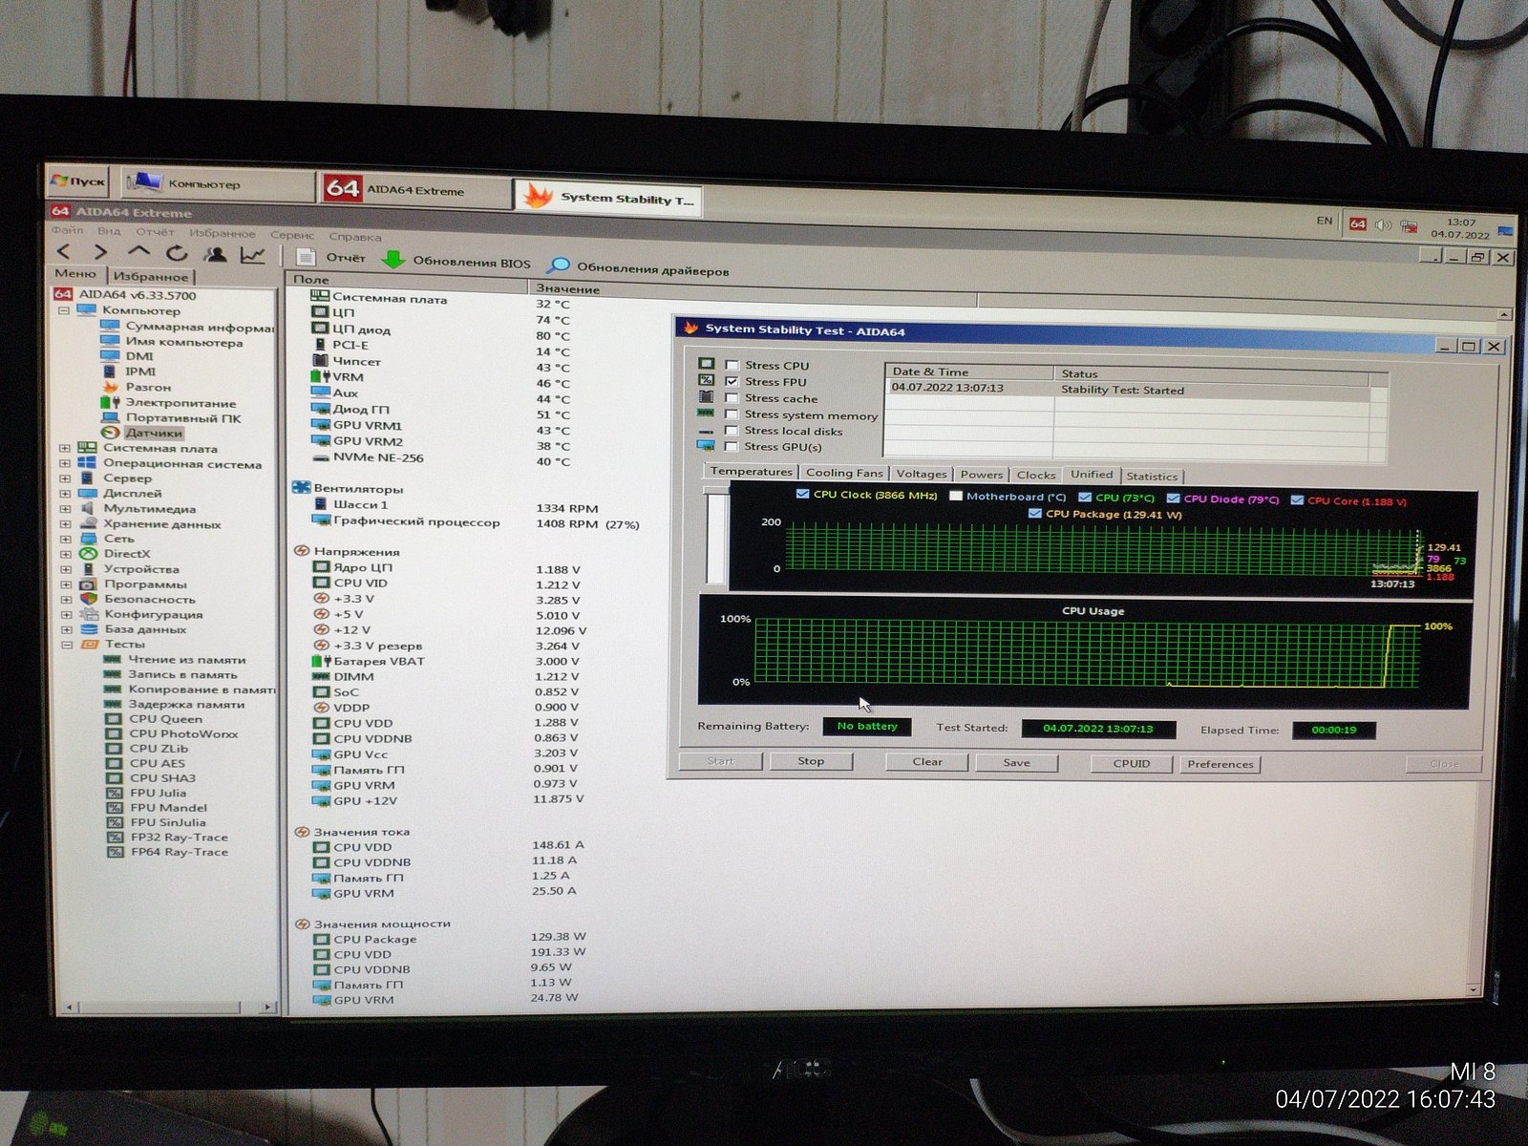Stop the stability test with the Stop button
Image resolution: width=1528 pixels, height=1146 pixels.
click(x=811, y=761)
